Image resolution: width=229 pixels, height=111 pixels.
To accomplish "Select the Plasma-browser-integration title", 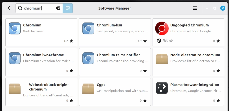I will [x=195, y=85].
